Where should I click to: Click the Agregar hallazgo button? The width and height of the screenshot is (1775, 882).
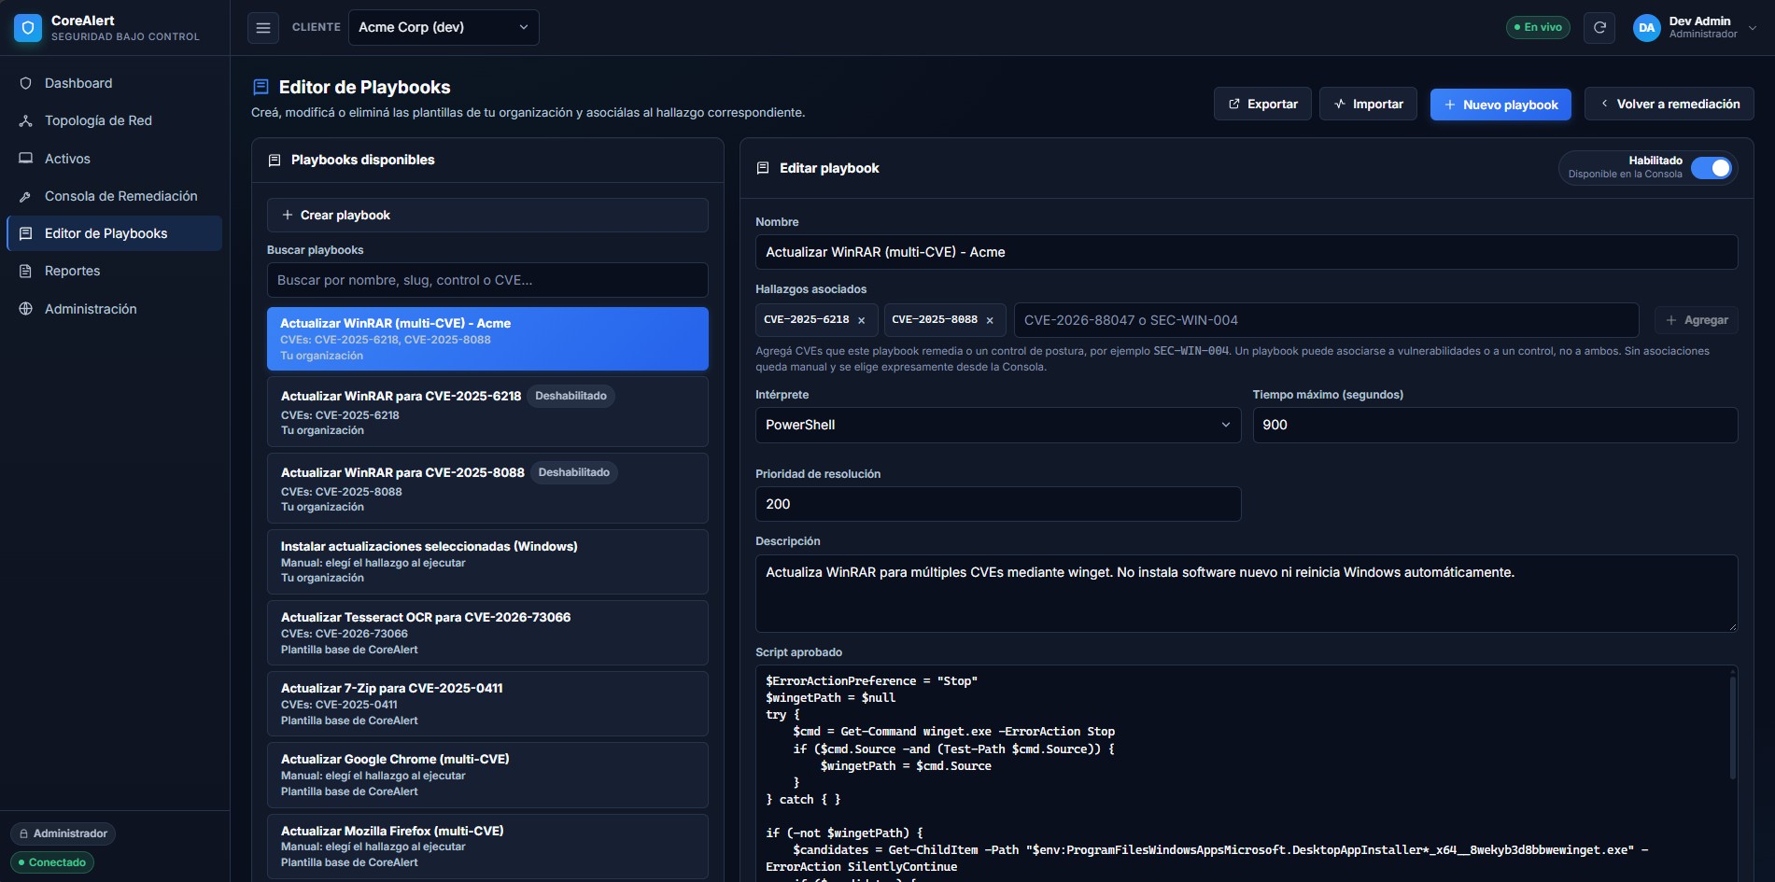1696,320
